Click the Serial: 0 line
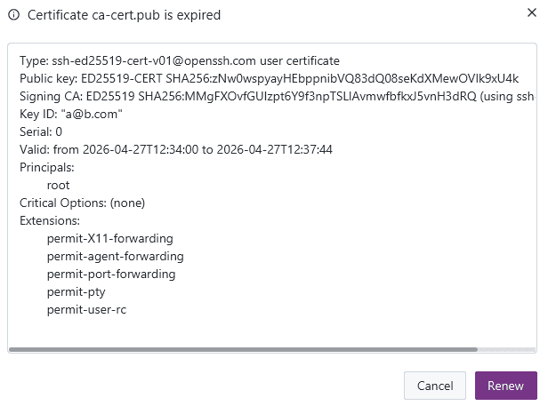Screen dimensions: 548x406 (x=41, y=132)
